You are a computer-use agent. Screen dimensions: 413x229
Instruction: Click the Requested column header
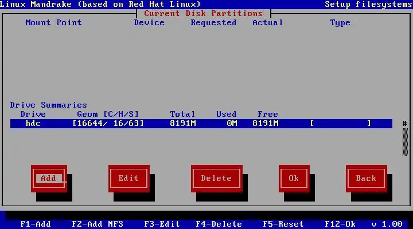point(213,22)
